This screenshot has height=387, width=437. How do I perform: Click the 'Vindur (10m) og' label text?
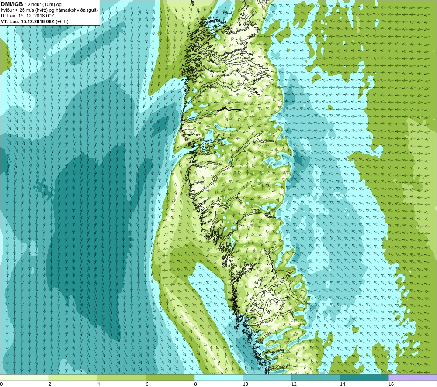click(x=45, y=5)
